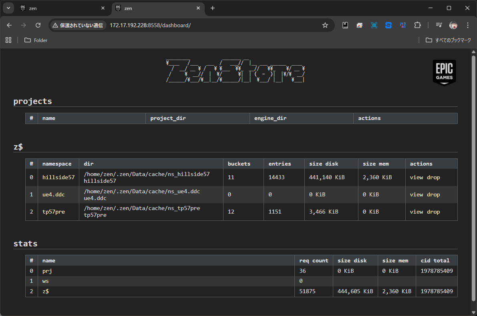Screen dimensions: 477x316
Task: Open the Extensions puzzle piece menu
Action: click(417, 25)
